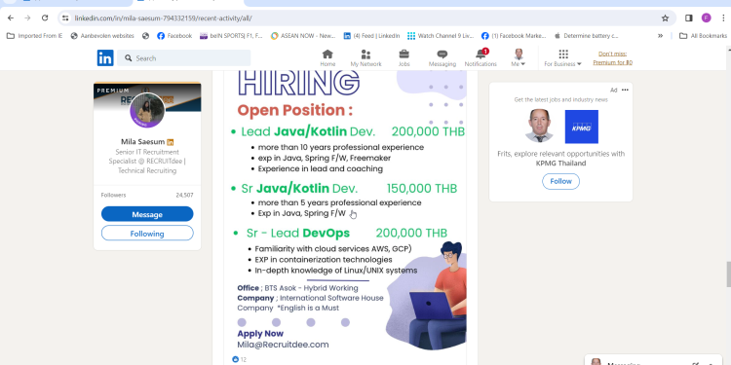
Task: Open the All Bookmarks folder
Action: coord(703,36)
